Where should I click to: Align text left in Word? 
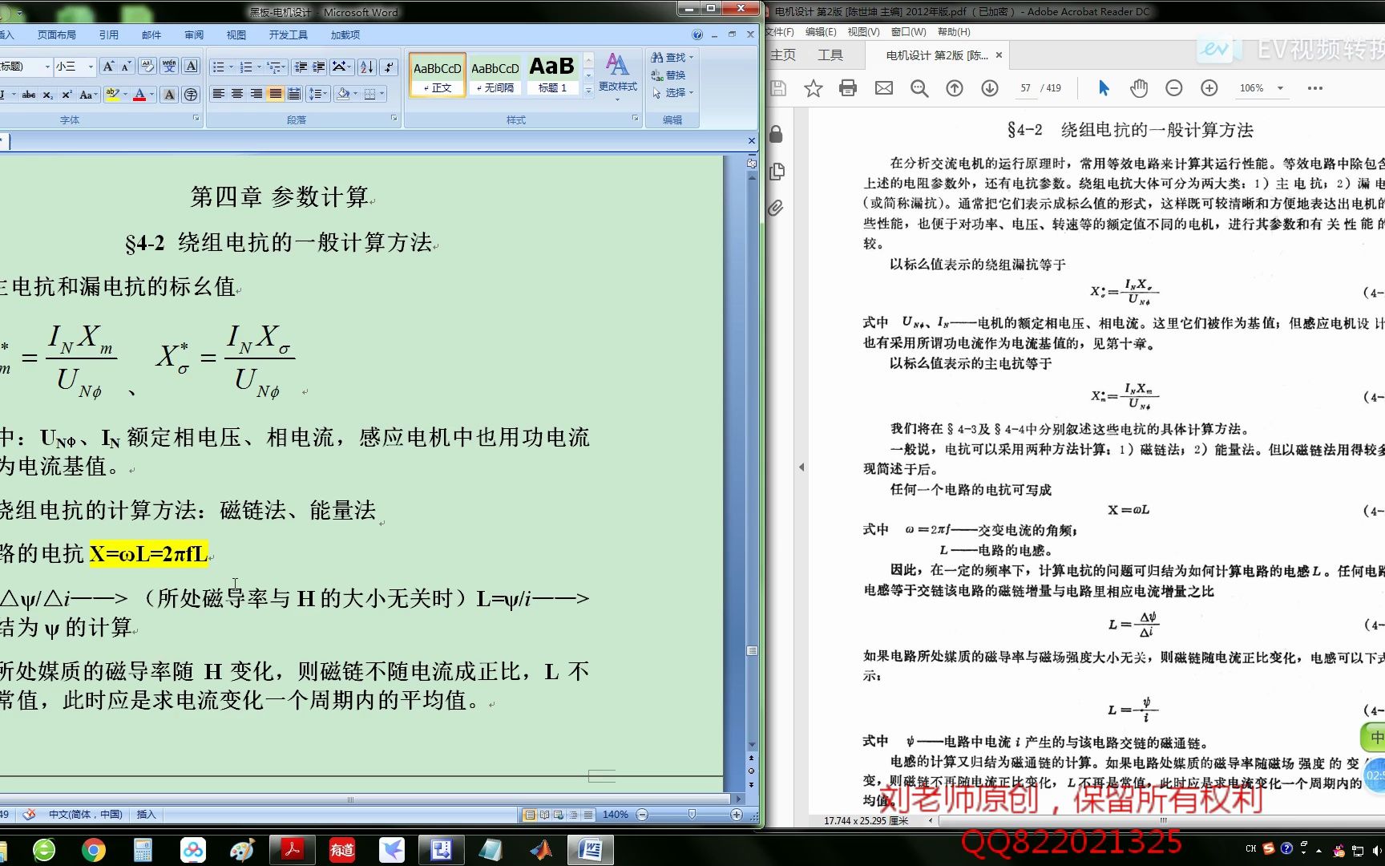218,95
